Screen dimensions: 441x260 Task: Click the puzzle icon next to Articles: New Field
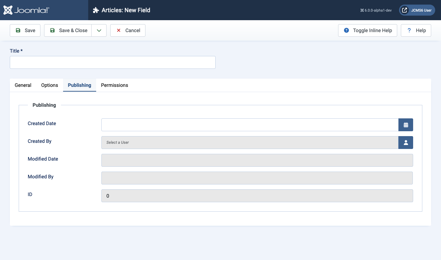tap(96, 10)
